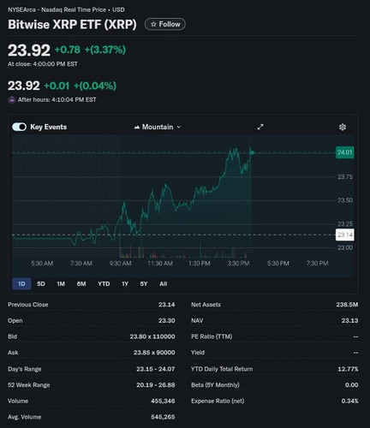Click the 23.14 previous close marker
The height and width of the screenshot is (428, 370).
(x=345, y=235)
